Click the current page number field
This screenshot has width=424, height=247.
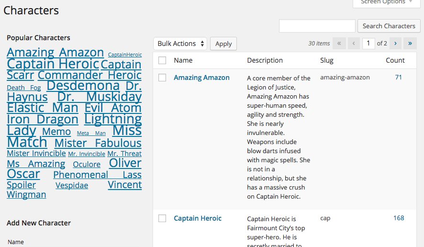coord(368,44)
